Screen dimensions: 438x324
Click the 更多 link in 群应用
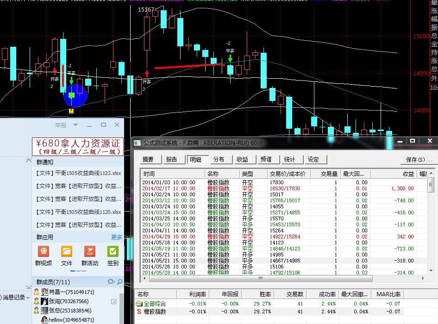(117, 237)
